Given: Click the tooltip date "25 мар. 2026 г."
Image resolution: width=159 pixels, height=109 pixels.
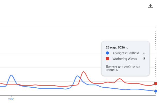Looking at the screenshot, I should pyautogui.click(x=117, y=47).
